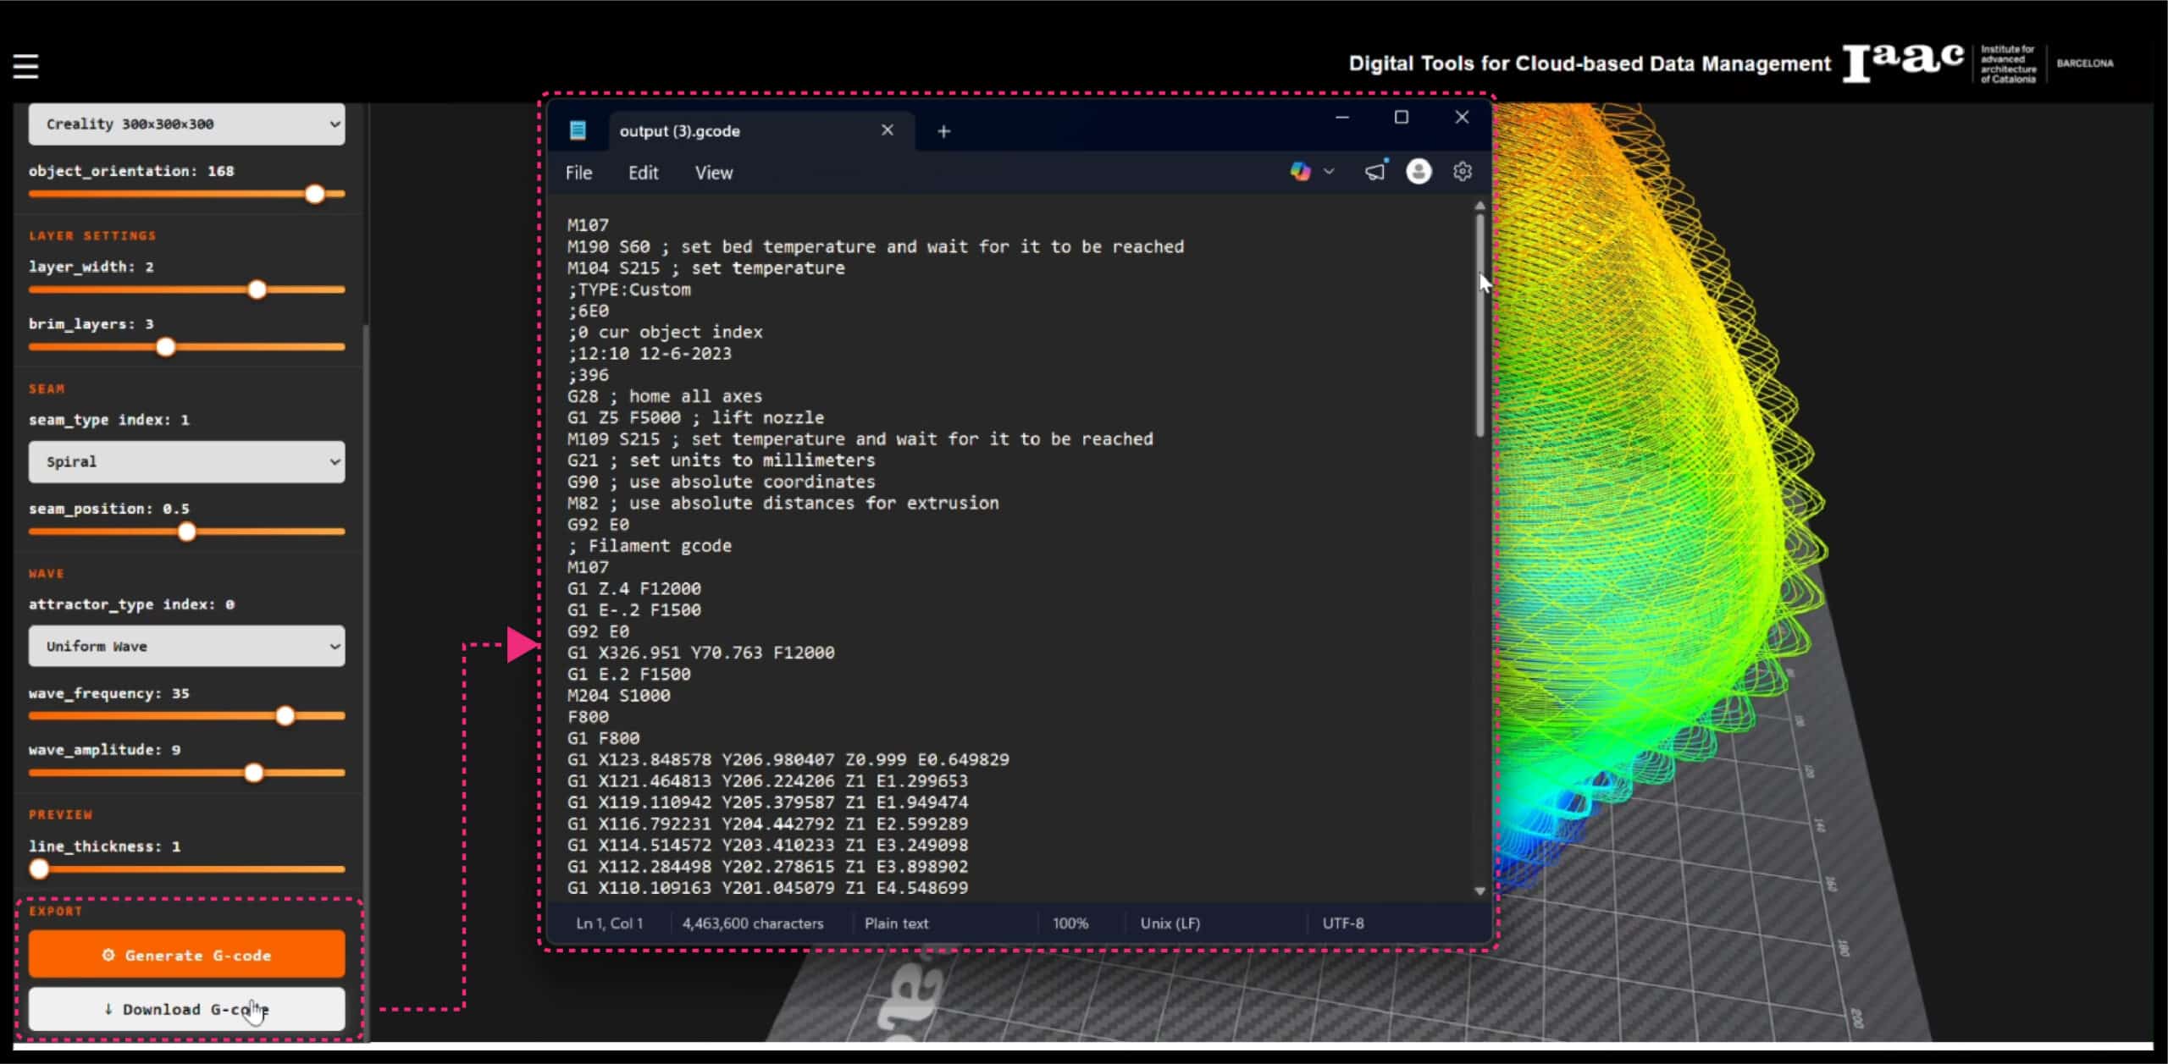
Task: Open the View menu in Notepad
Action: pyautogui.click(x=713, y=173)
